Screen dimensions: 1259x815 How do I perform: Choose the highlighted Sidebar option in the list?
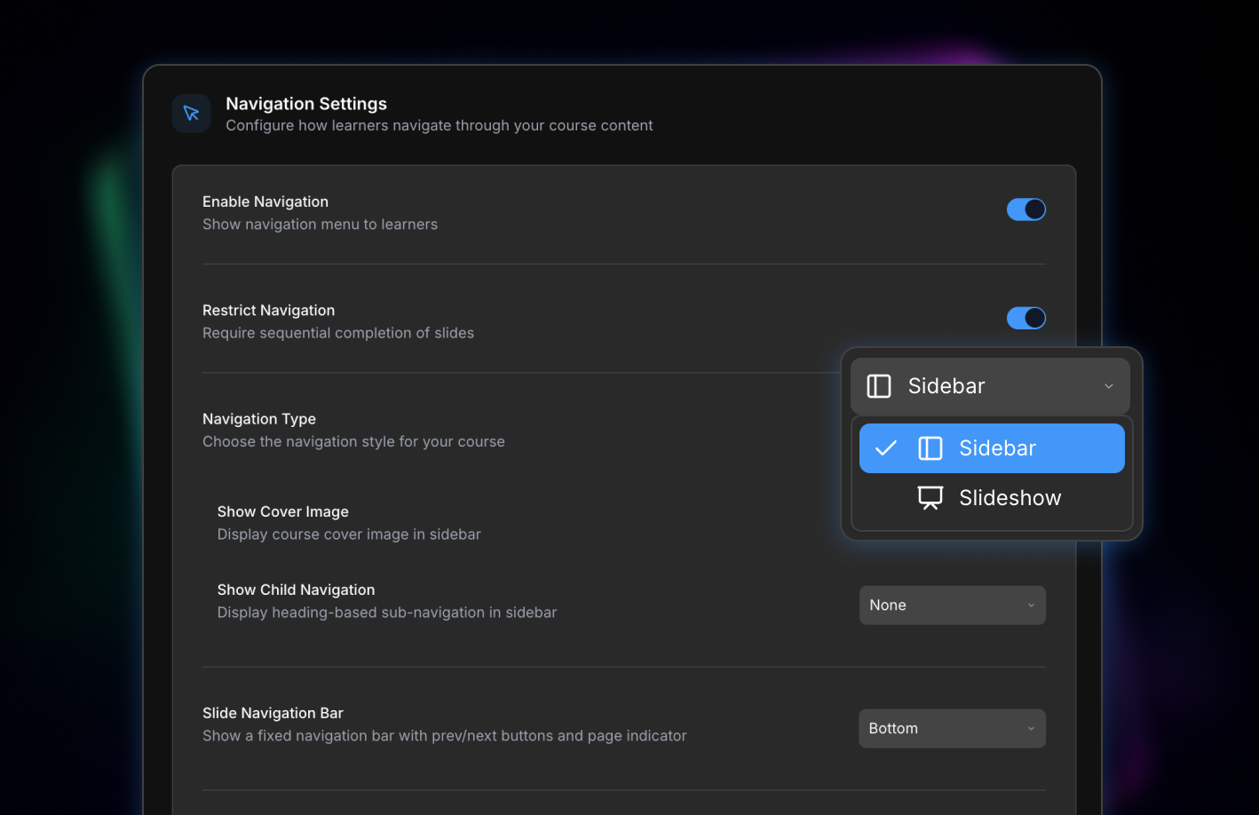[996, 448]
